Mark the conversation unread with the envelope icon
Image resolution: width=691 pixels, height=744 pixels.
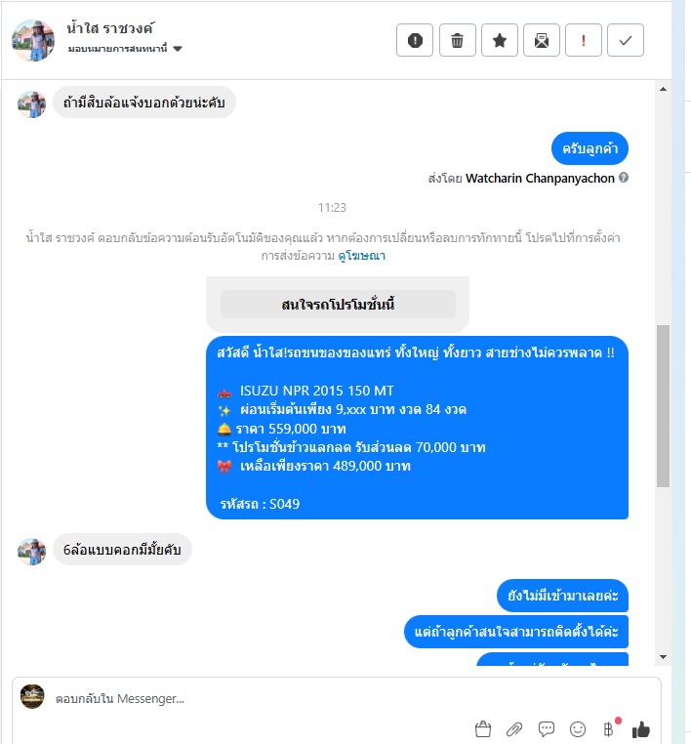tap(541, 40)
